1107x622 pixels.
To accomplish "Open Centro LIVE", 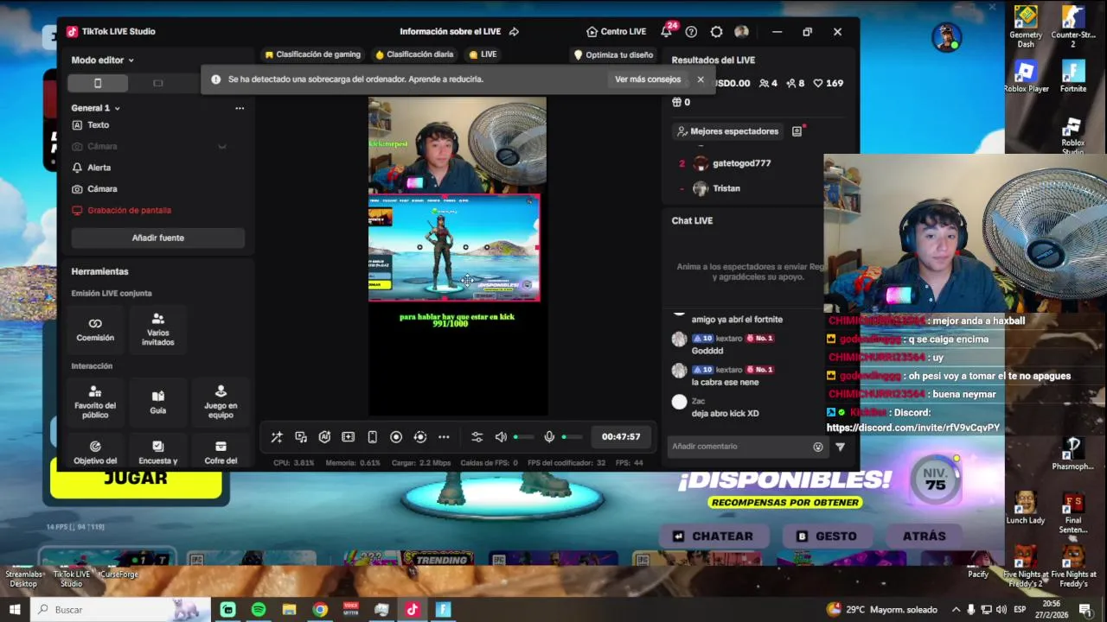I will pos(616,32).
